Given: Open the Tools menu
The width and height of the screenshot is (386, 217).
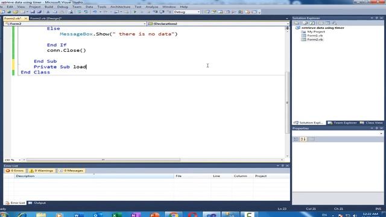Looking at the screenshot, I should pyautogui.click(x=102, y=7).
